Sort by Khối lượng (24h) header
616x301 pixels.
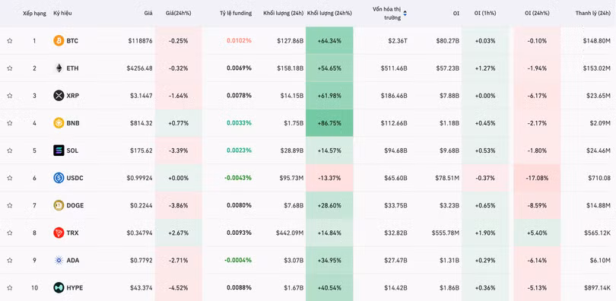point(283,13)
